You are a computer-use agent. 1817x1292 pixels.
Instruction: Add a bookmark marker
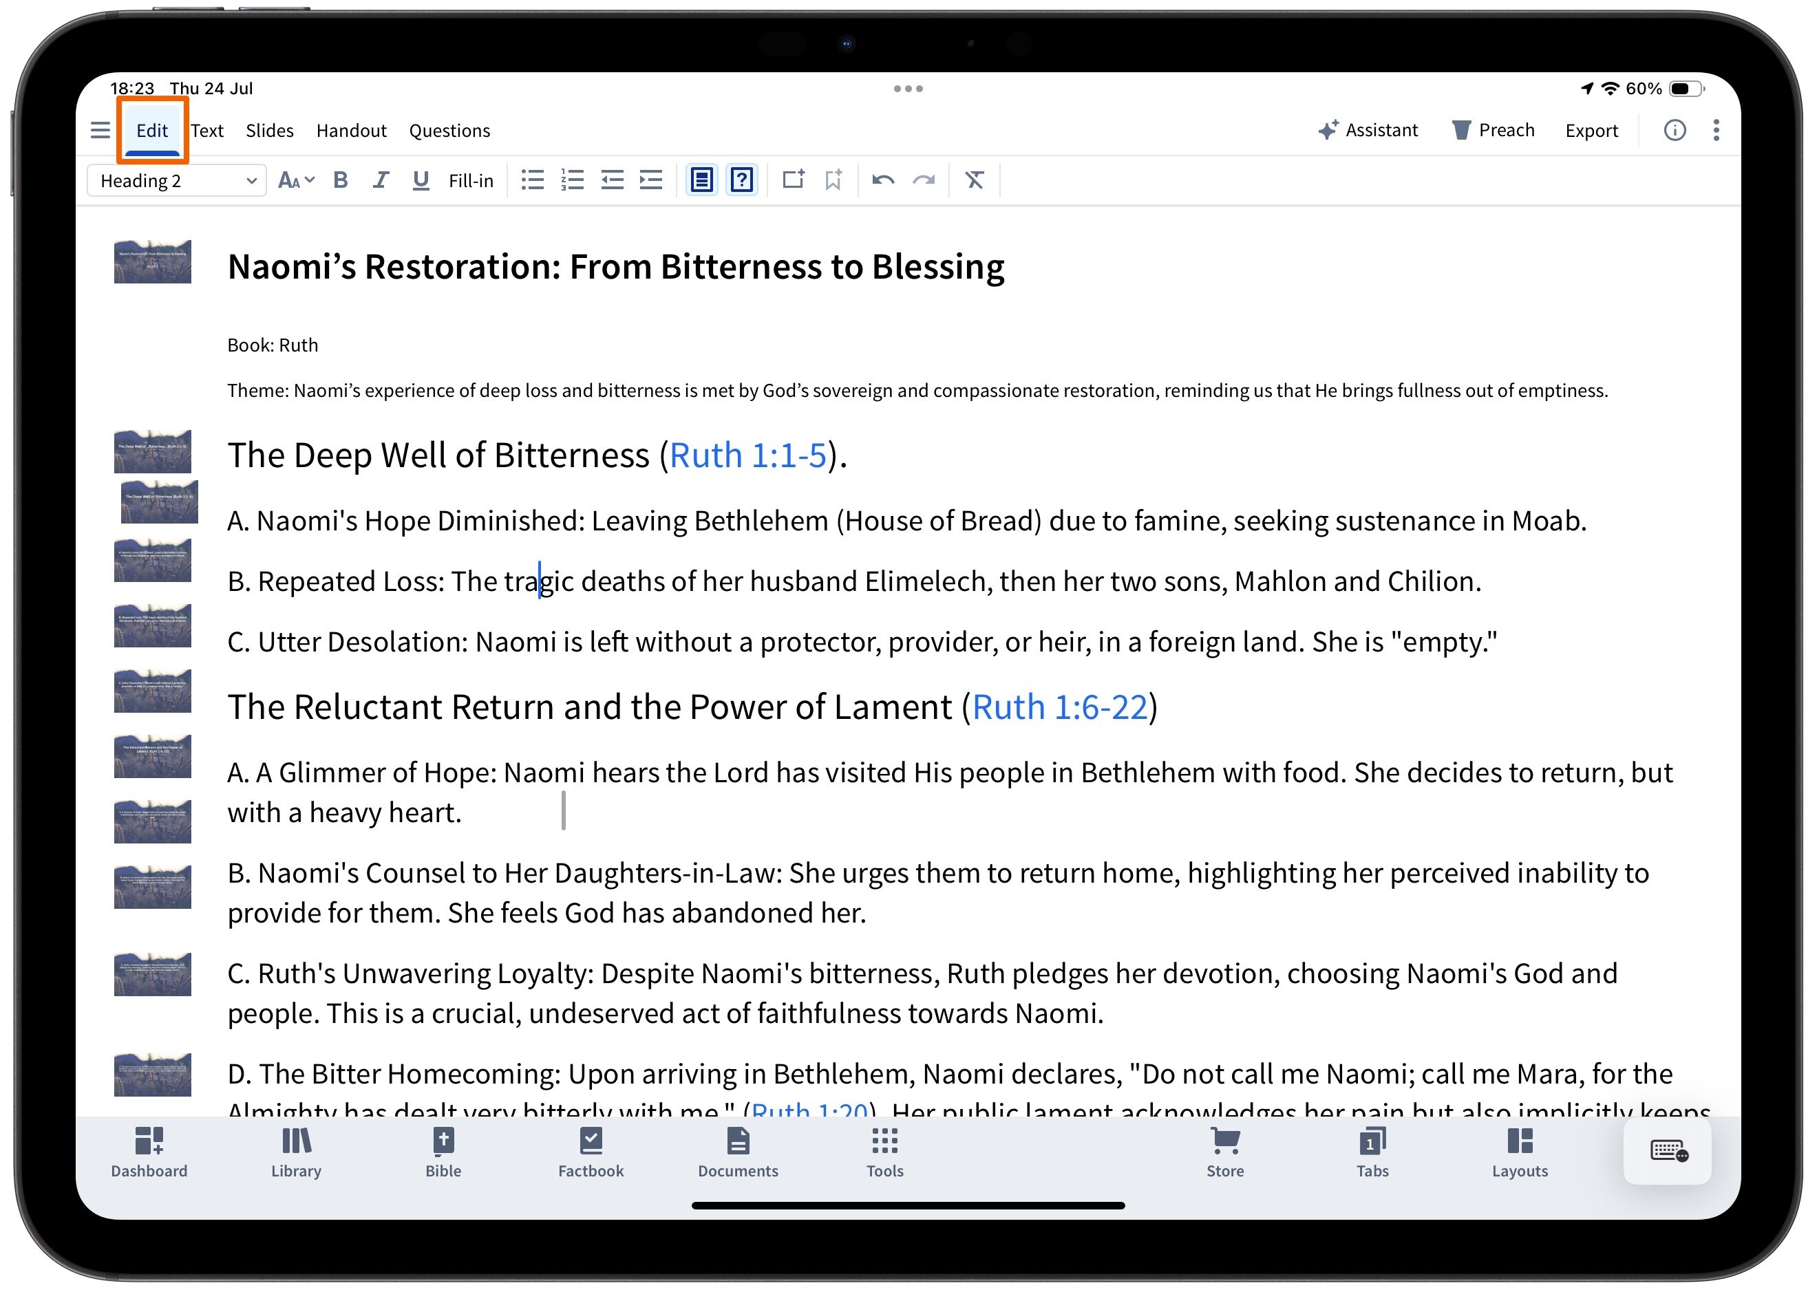[833, 181]
